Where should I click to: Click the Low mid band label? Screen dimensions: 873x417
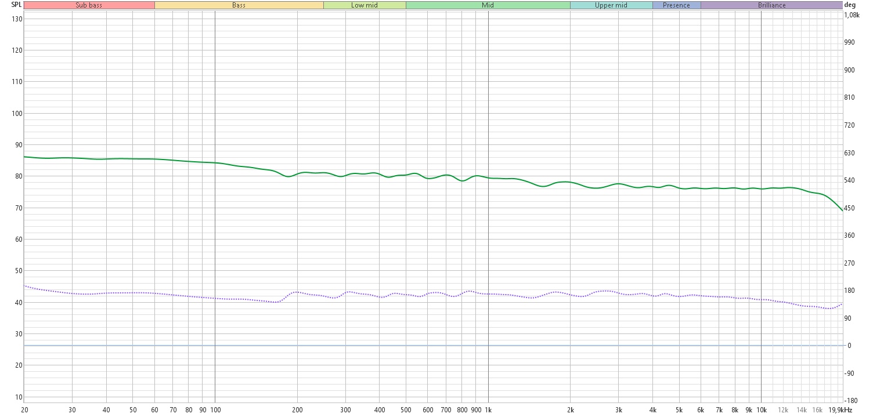365,5
